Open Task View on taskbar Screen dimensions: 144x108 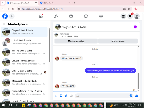(17, 105)
